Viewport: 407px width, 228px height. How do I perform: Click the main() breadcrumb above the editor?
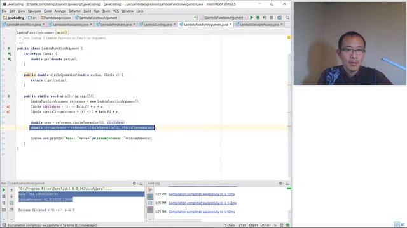coord(62,32)
